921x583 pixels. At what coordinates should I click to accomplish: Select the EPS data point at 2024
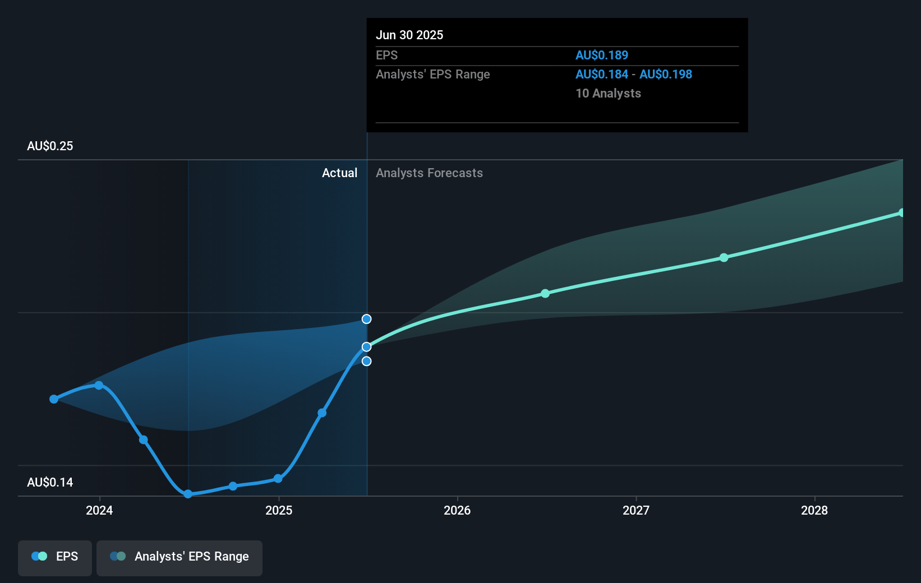click(x=99, y=385)
